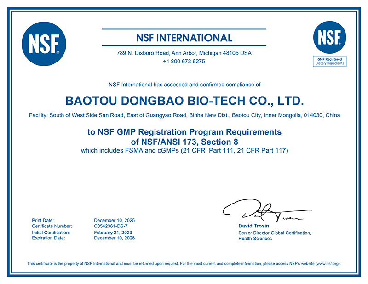The image size is (368, 284).
Task: Click the phone number +1 800 673 6275
Action: [x=184, y=61]
